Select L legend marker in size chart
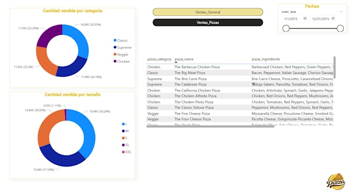 click(x=123, y=124)
